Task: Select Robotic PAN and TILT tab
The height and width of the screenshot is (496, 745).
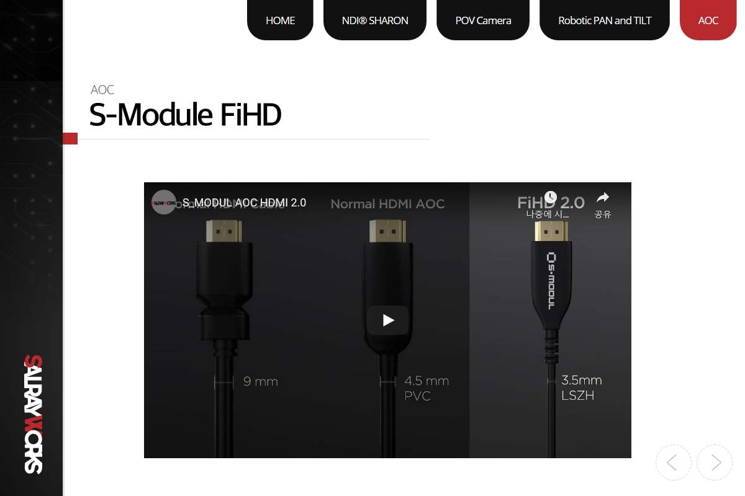Action: [605, 20]
